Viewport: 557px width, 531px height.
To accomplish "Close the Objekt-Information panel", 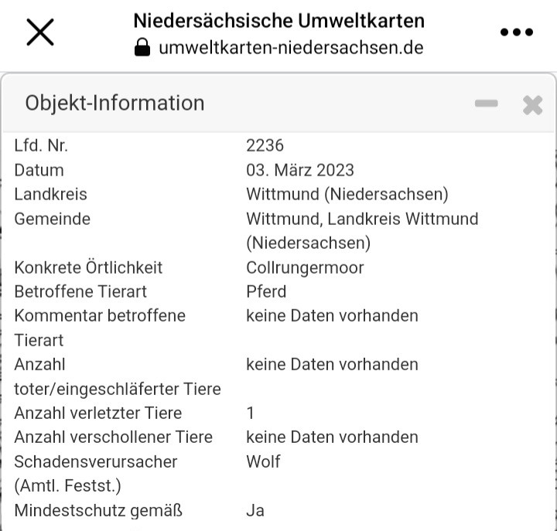I will 532,105.
